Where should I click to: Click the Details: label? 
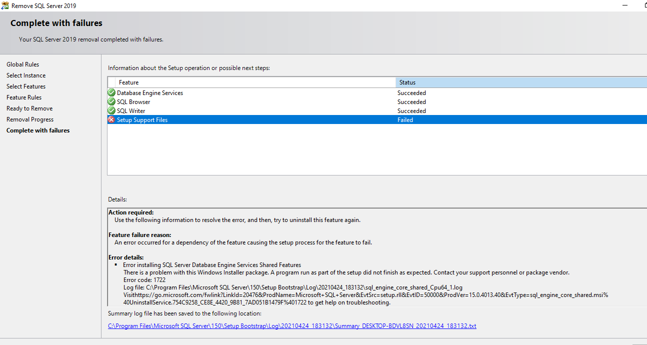click(x=117, y=199)
